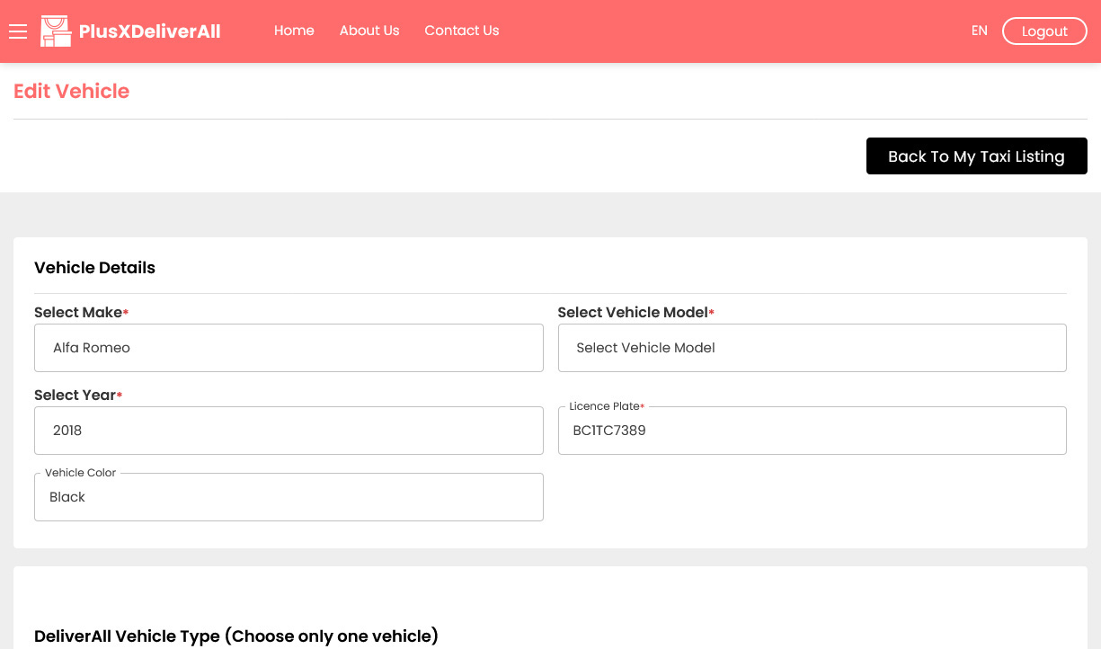
Task: Click the DeliverAll Vehicle Type heading
Action: pos(236,636)
